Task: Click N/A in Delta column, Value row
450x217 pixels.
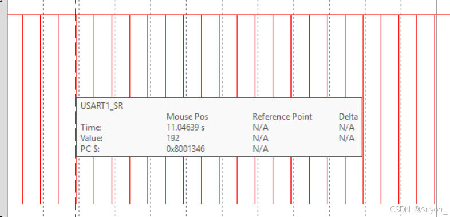Action: [346, 139]
